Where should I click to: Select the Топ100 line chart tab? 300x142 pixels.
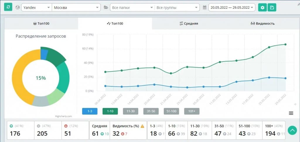(x=115, y=24)
